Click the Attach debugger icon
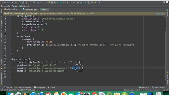 click(x=67, y=2)
